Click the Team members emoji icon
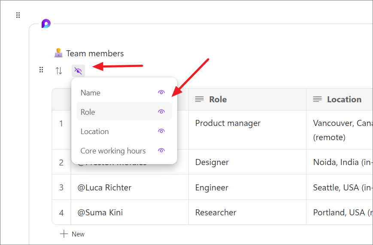 pyautogui.click(x=58, y=53)
